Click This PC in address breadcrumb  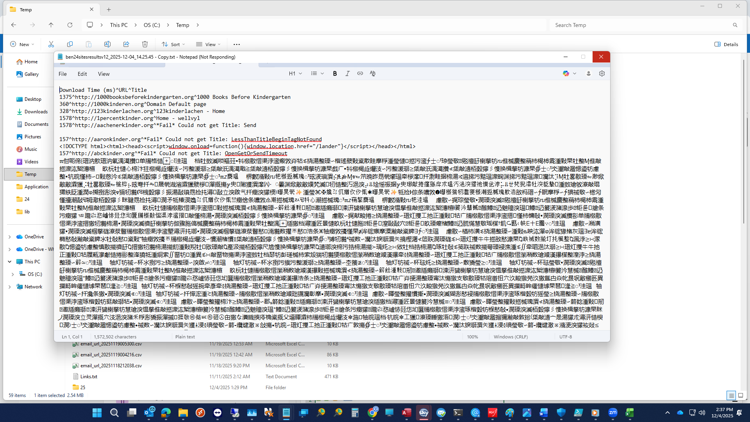pyautogui.click(x=119, y=25)
